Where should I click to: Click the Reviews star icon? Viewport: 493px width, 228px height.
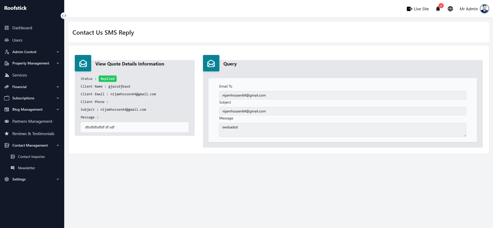click(7, 134)
